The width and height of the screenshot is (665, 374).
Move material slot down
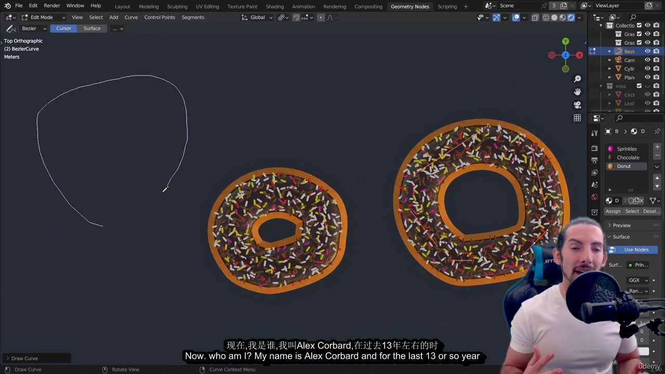[657, 186]
